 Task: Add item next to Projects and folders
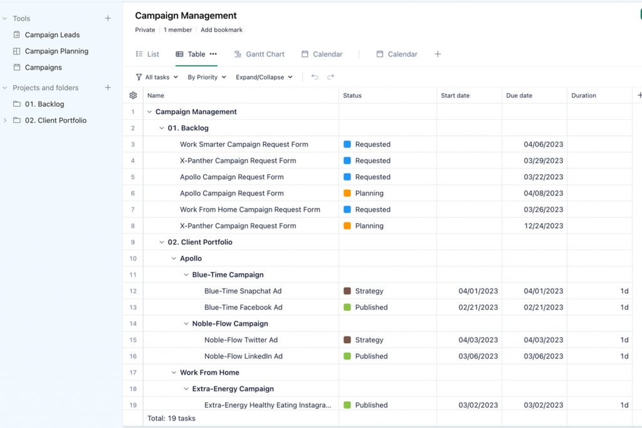point(108,88)
